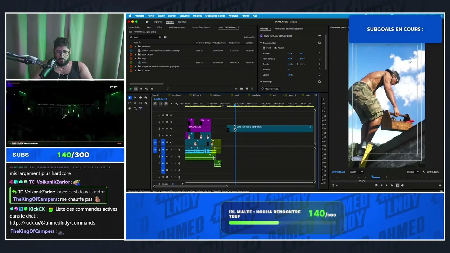Adjust the project thumbnail zoom slider
Image resolution: width=450 pixels, height=253 pixels.
(152, 89)
